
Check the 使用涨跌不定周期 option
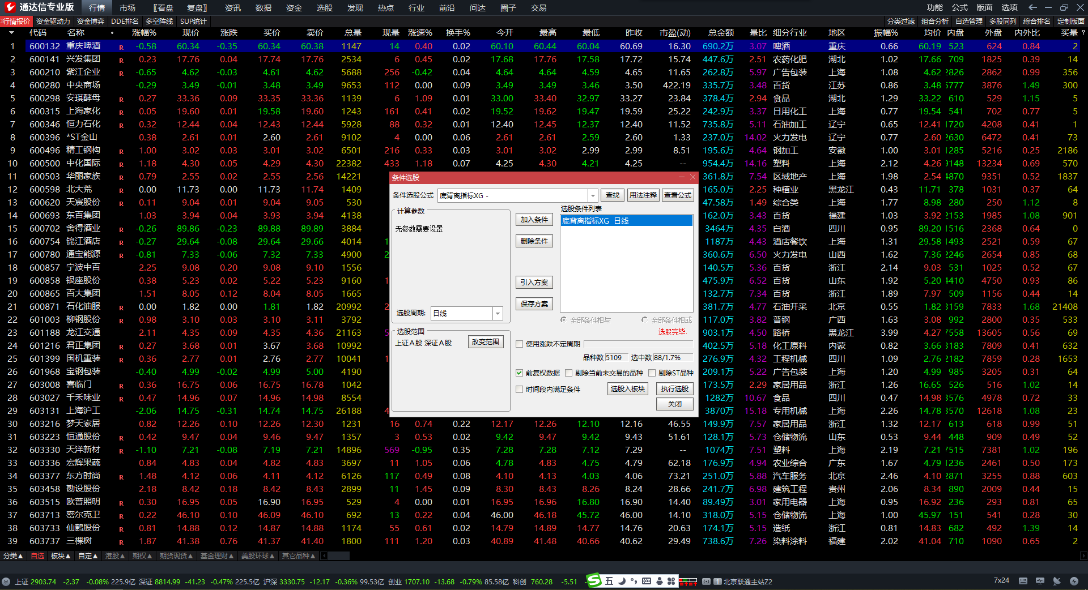[x=519, y=344]
